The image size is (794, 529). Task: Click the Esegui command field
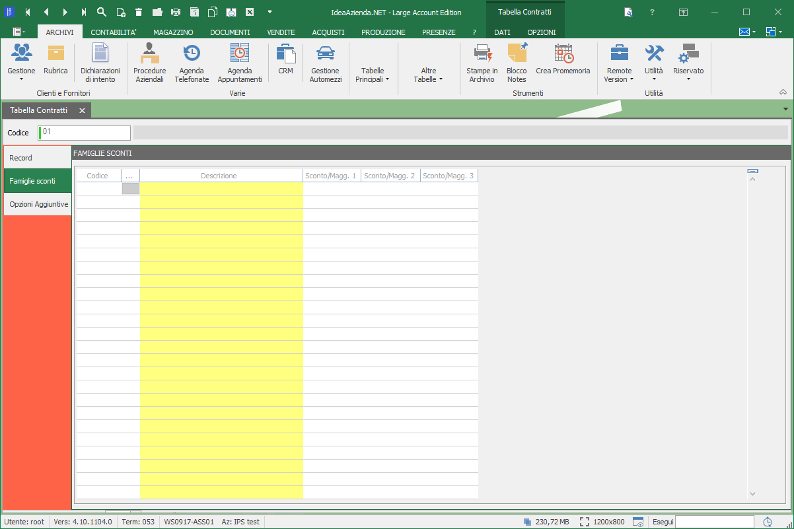pos(715,522)
